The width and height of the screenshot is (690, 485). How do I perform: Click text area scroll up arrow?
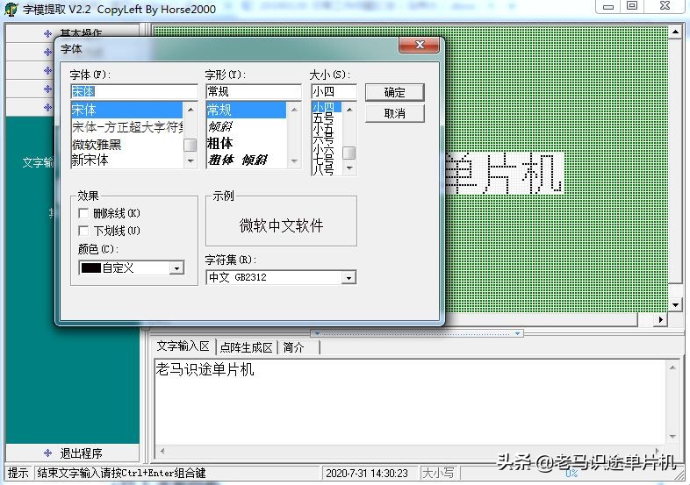(672, 367)
